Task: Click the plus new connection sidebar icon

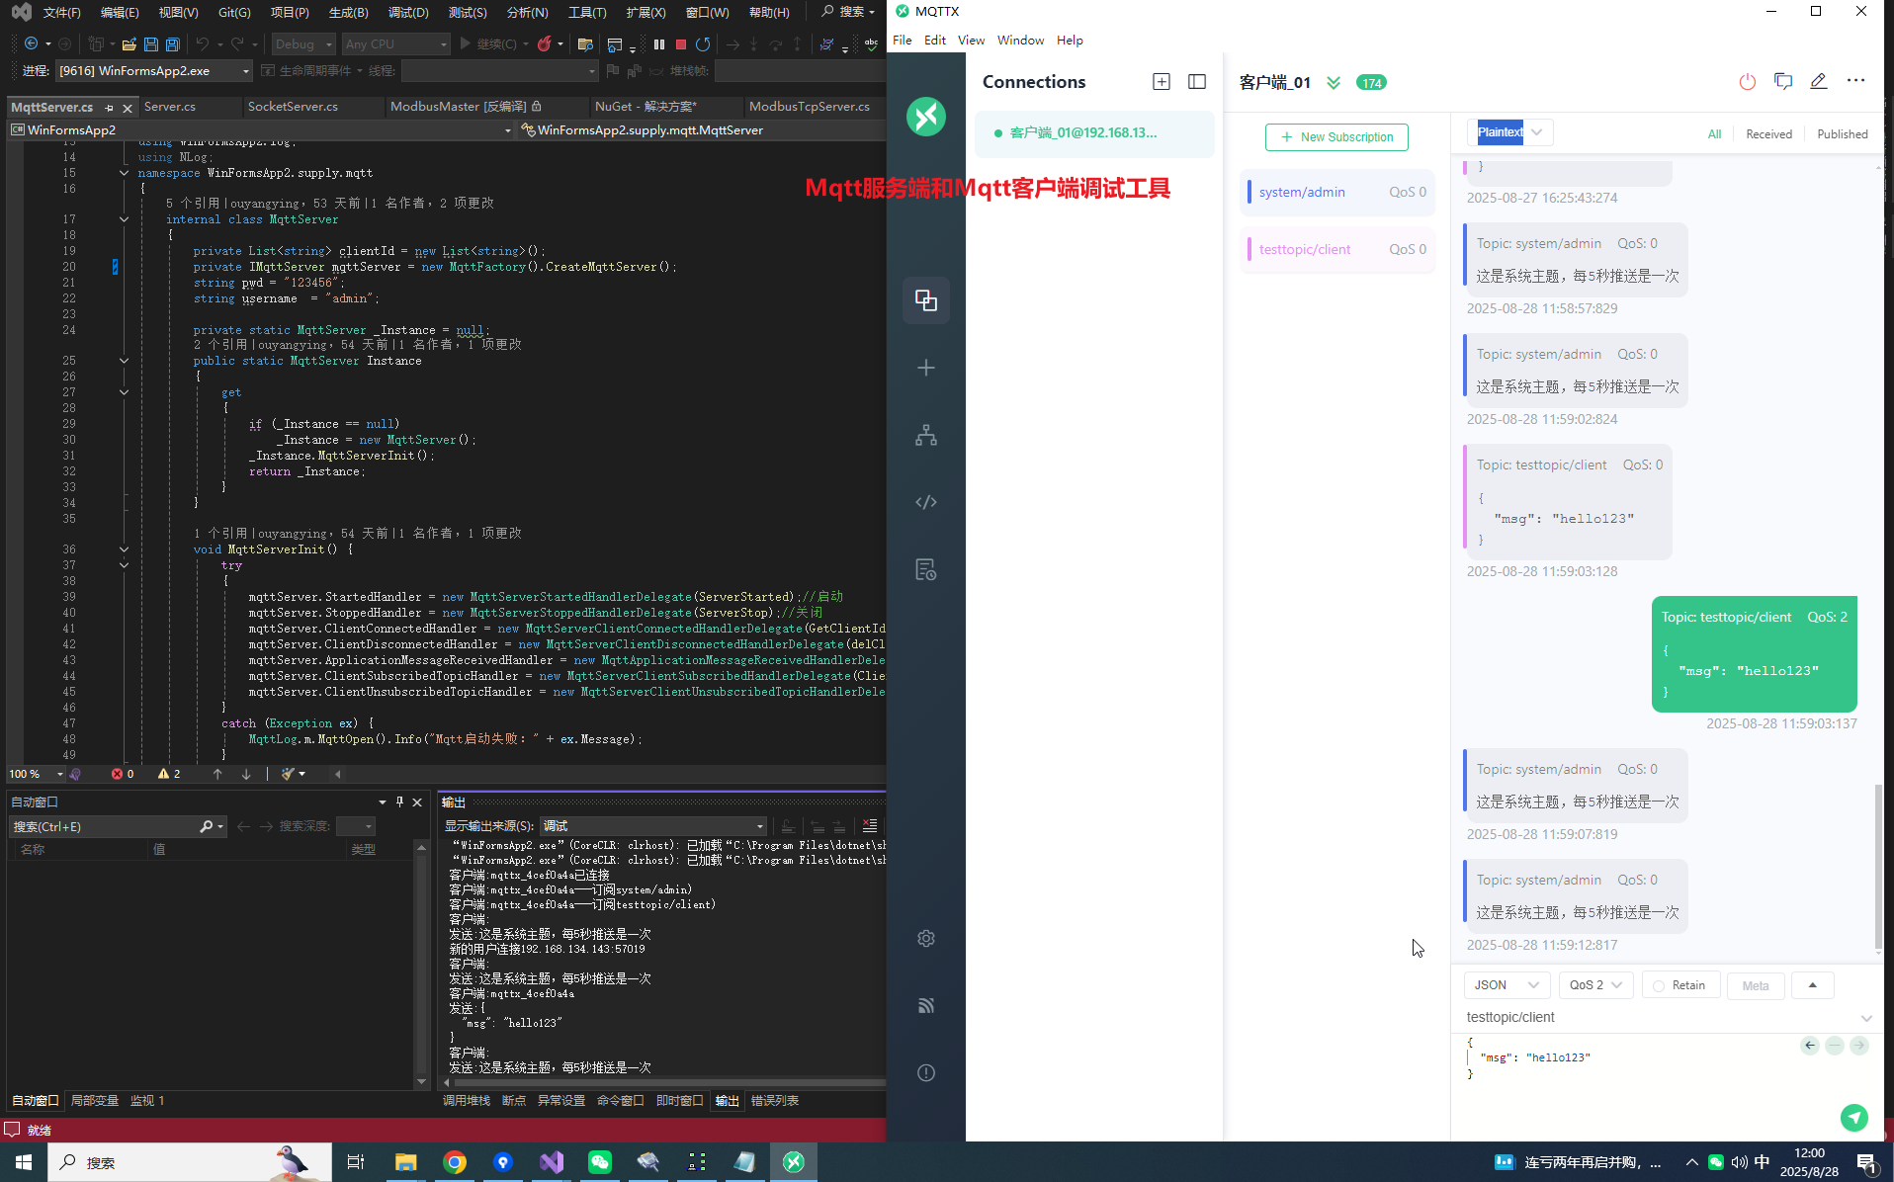Action: tap(926, 368)
